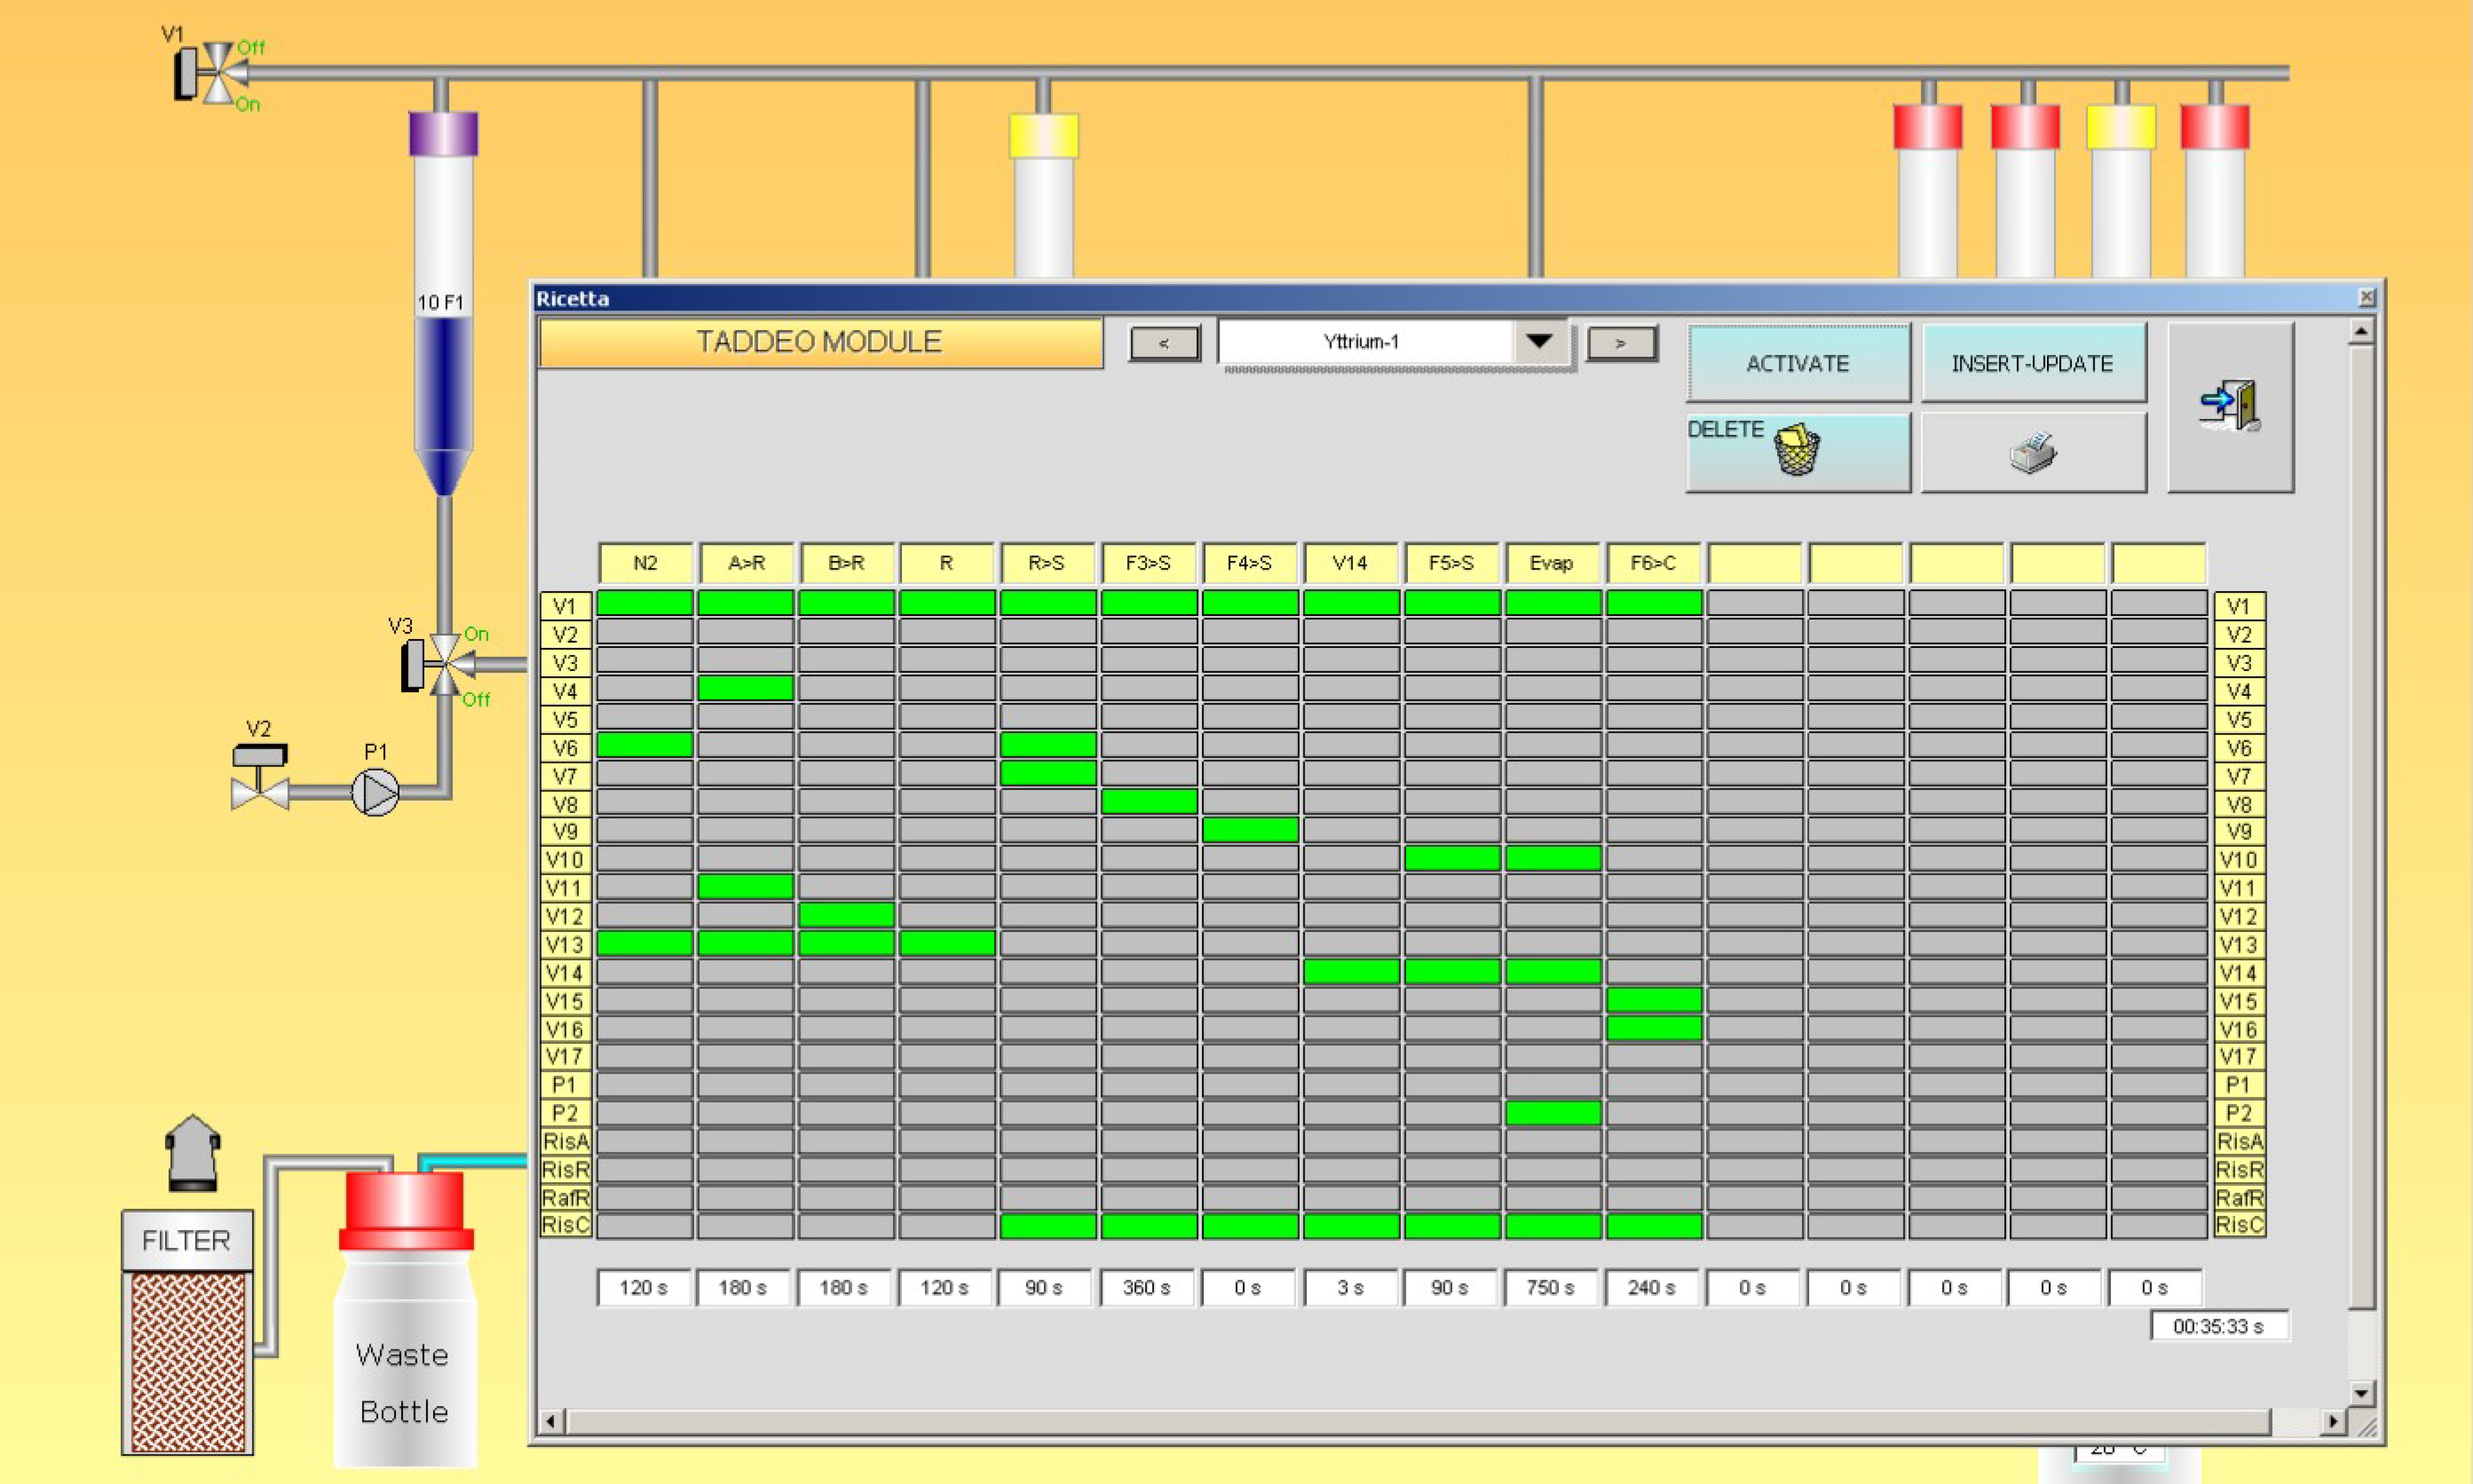The height and width of the screenshot is (1484, 2473).
Task: Click the exit door icon button
Action: pyautogui.click(x=2229, y=407)
